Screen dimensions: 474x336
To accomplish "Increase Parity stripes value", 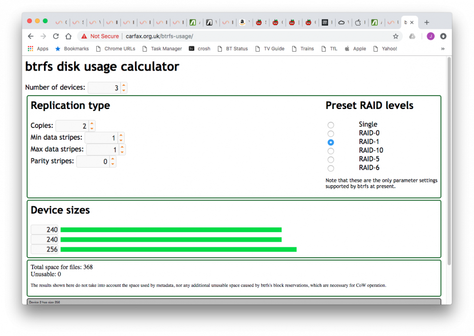I will 112,159.
